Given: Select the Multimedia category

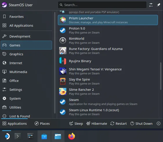Looking at the screenshot, I should 26,72.
